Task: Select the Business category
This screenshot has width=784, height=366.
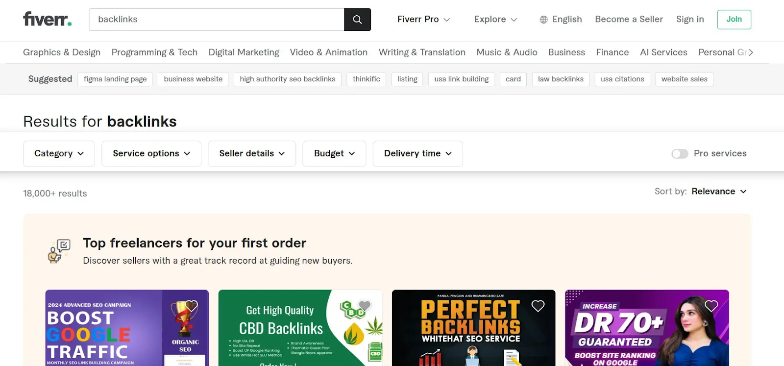Action: [x=566, y=52]
